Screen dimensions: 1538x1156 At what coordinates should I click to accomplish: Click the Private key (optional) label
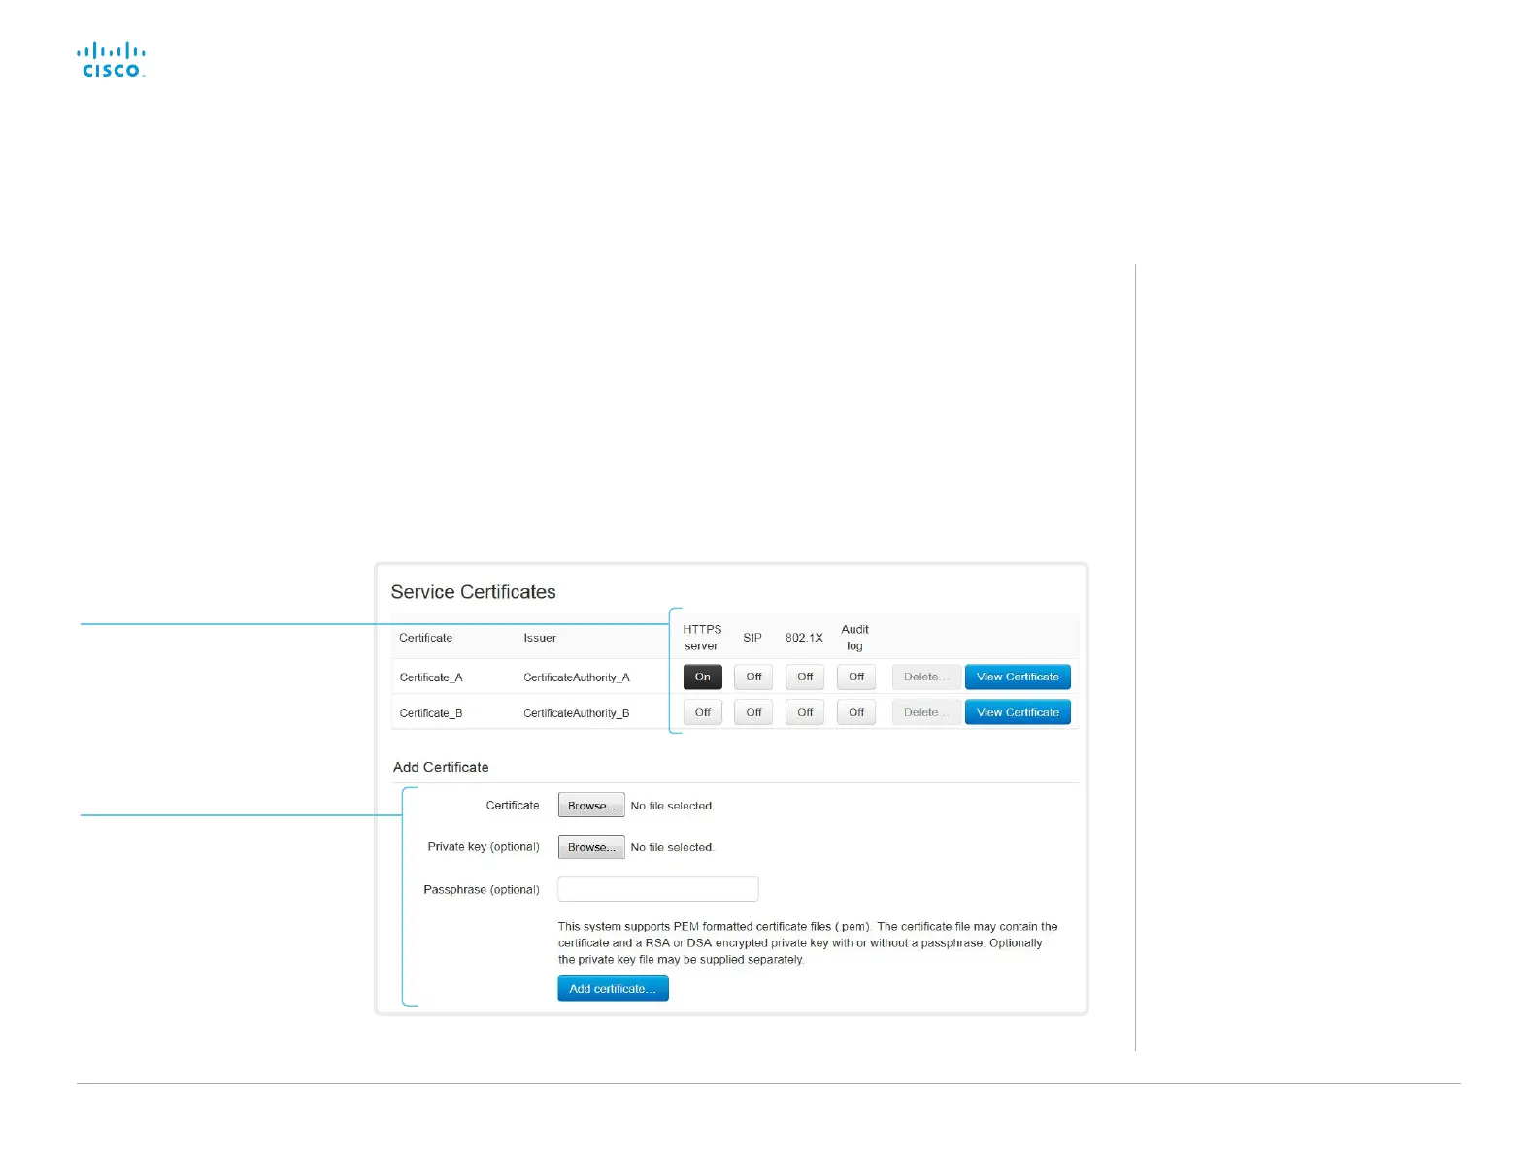(484, 847)
